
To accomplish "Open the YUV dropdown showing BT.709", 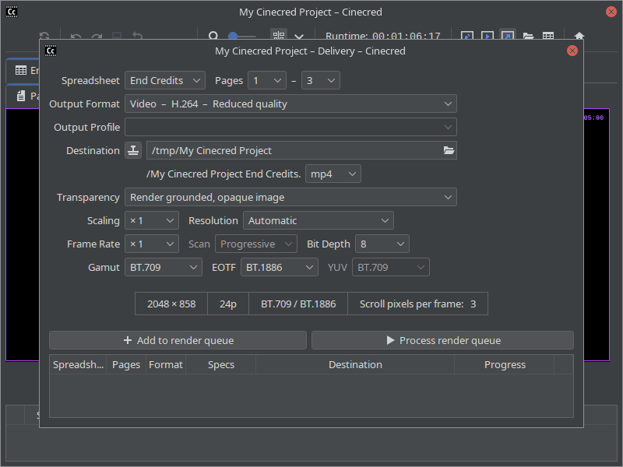I will (391, 267).
